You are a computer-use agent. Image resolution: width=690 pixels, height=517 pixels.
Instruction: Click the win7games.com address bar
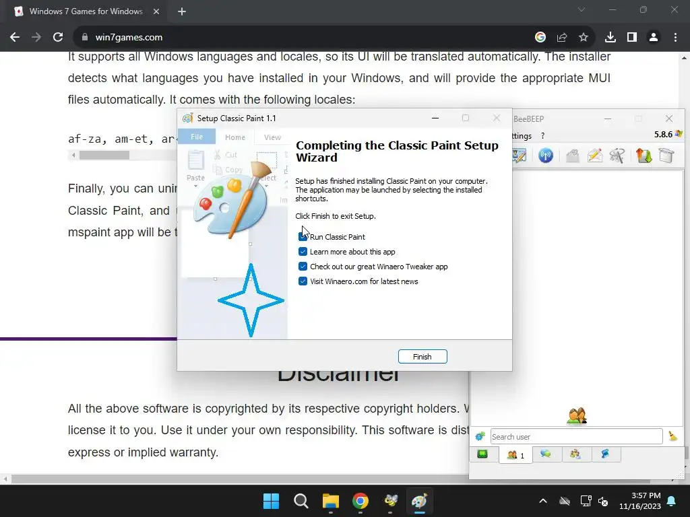point(304,38)
